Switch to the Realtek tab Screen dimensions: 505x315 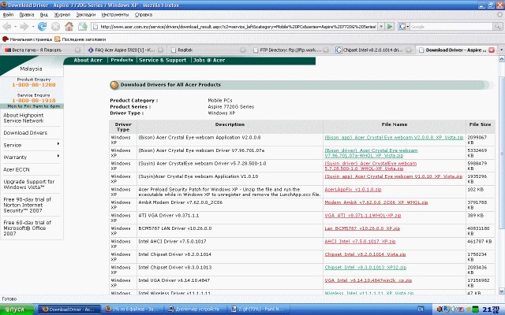[208, 50]
